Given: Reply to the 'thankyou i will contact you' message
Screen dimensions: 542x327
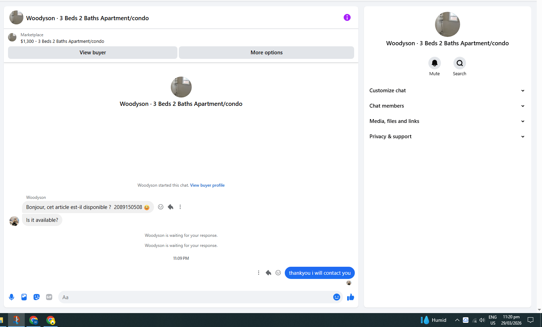Looking at the screenshot, I should click(x=268, y=273).
